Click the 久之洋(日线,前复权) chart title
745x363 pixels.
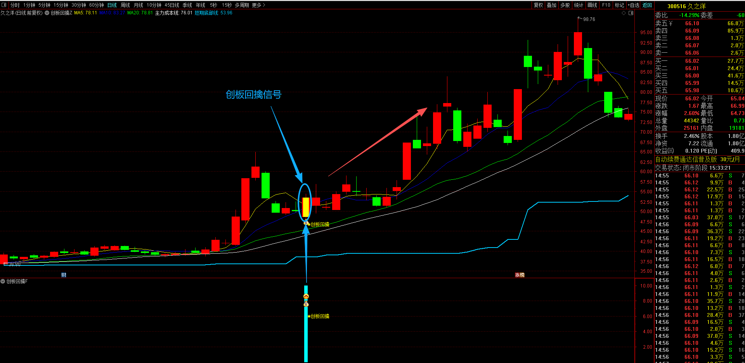pos(21,13)
